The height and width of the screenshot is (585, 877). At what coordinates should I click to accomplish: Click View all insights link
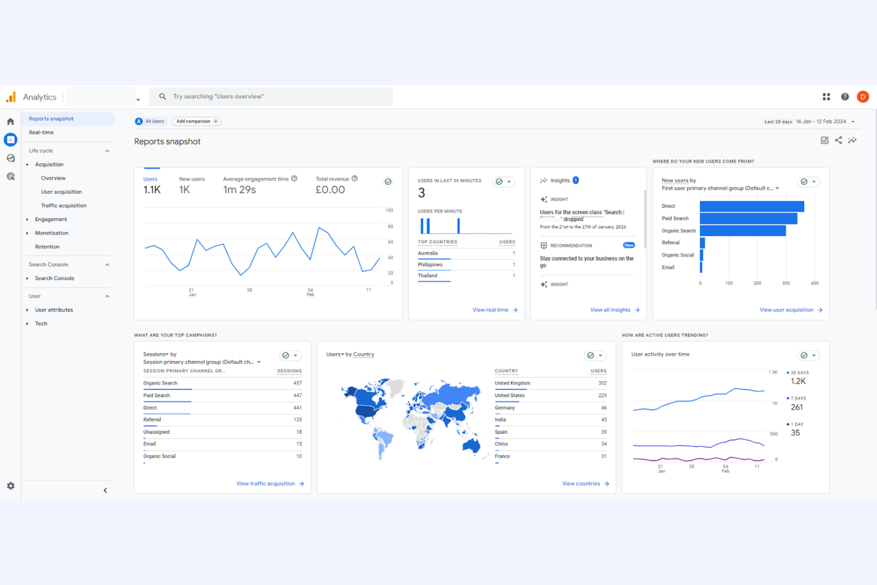[610, 309]
